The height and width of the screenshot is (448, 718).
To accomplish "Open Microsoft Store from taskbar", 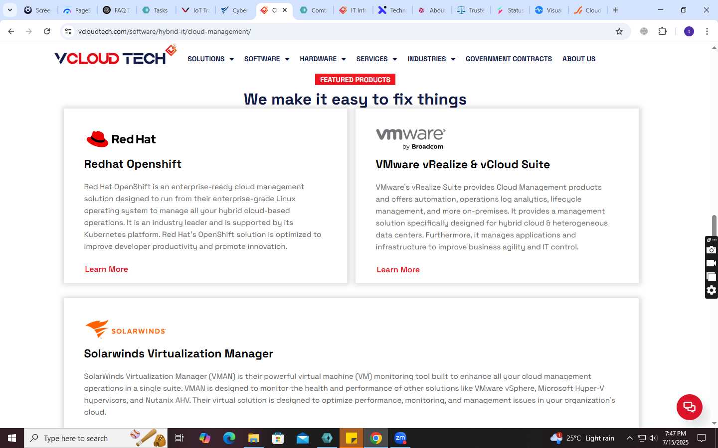I will click(x=278, y=438).
